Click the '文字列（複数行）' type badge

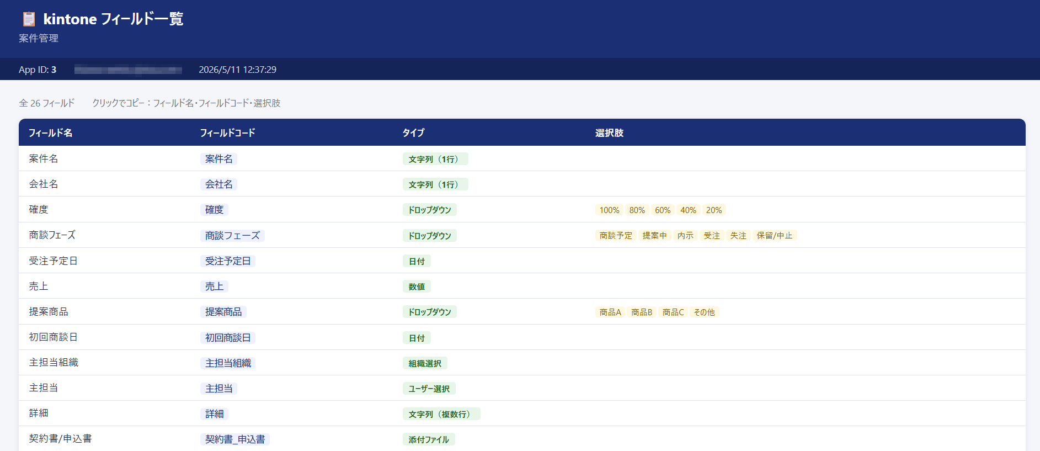tap(441, 414)
